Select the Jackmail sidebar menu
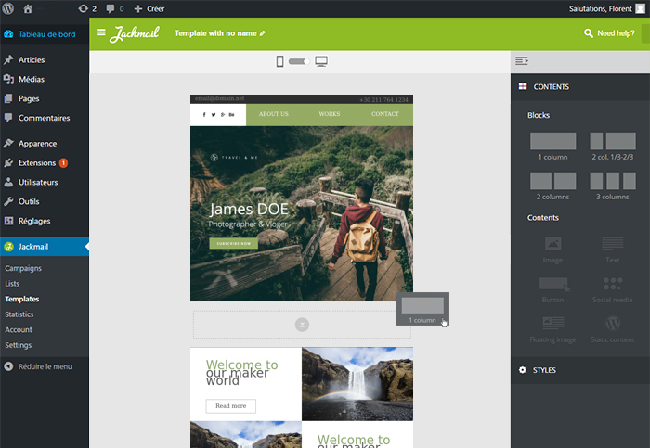The height and width of the screenshot is (448, 650). coord(45,247)
